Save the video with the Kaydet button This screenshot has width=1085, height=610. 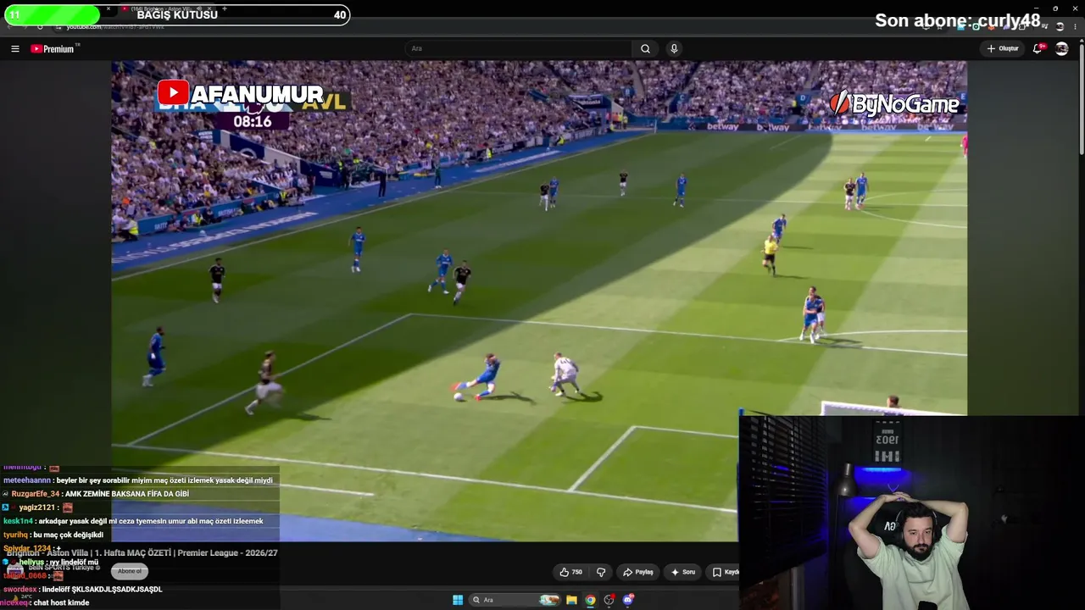(723, 572)
